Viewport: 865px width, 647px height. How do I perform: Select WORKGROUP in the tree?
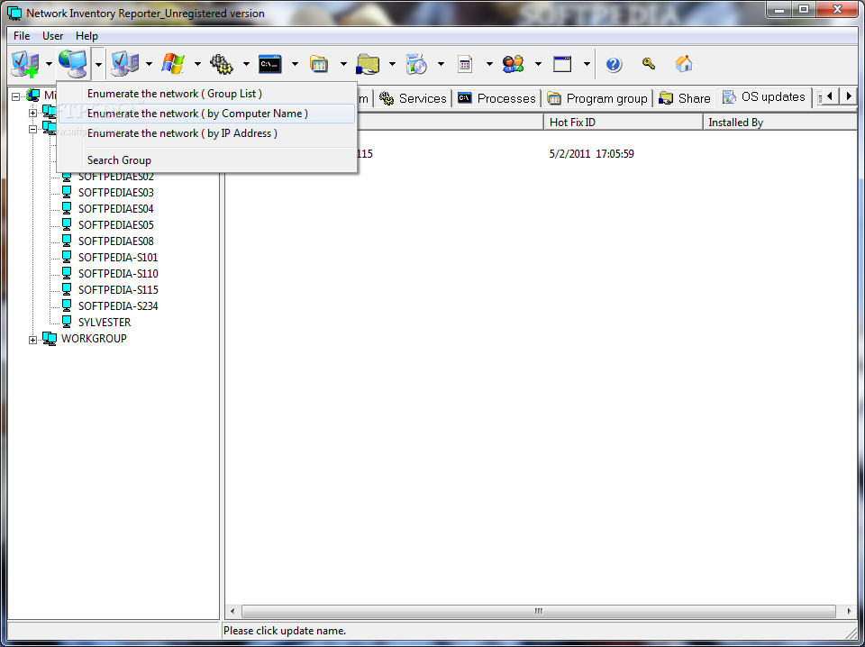coord(94,339)
